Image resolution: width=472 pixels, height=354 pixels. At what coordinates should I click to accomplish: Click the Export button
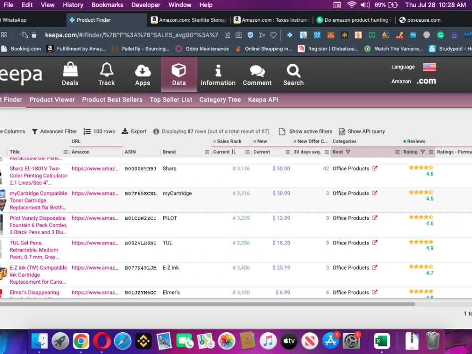coord(134,131)
